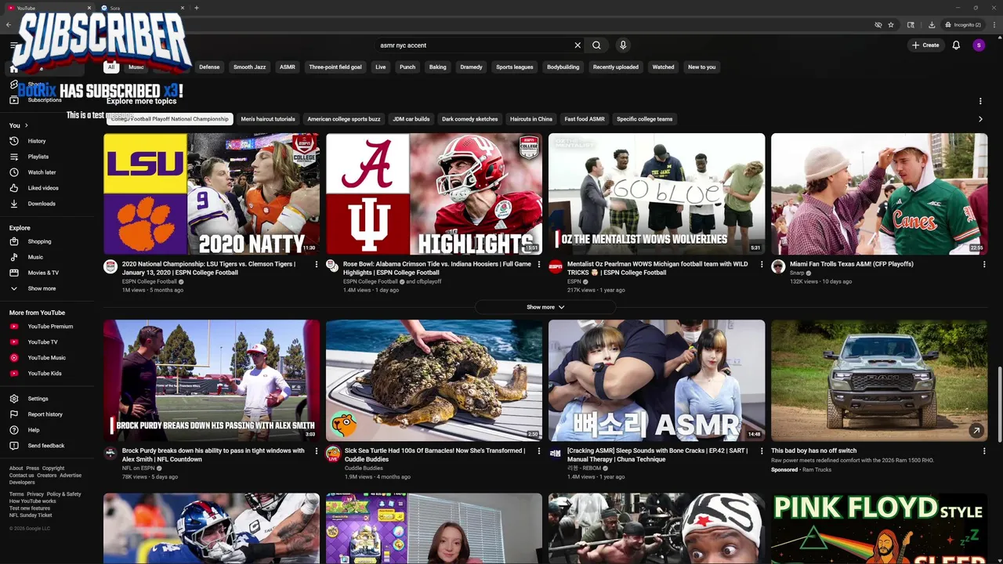Open options for Explore more topics section
Viewport: 1003px width, 564px height.
click(x=980, y=101)
